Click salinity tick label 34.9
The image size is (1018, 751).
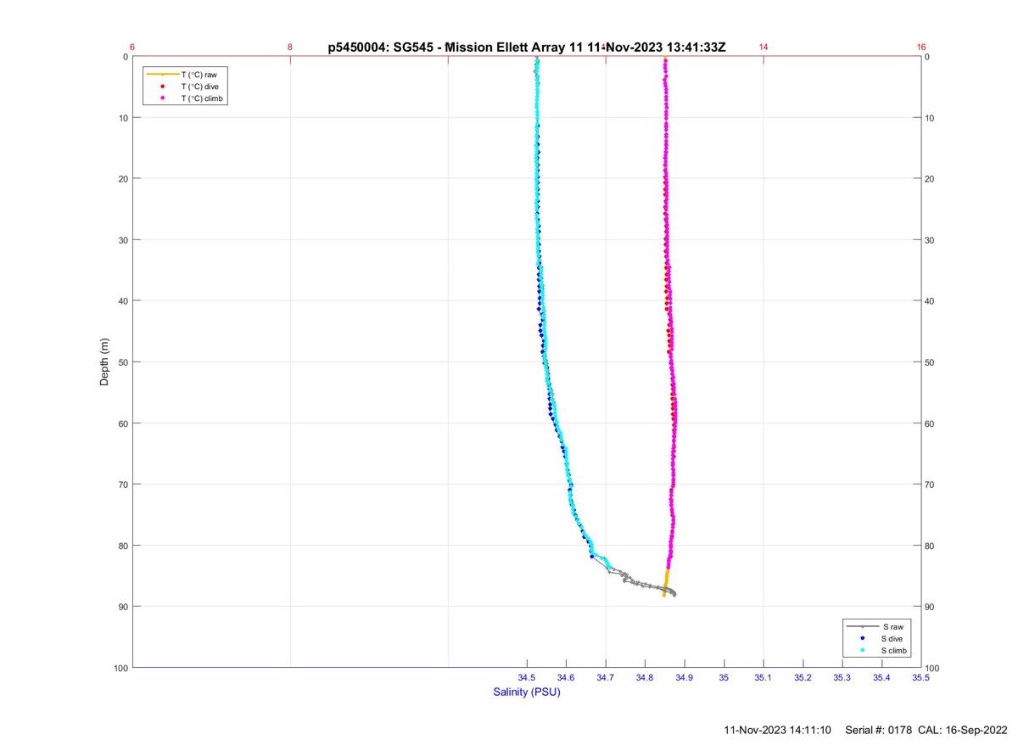(685, 677)
